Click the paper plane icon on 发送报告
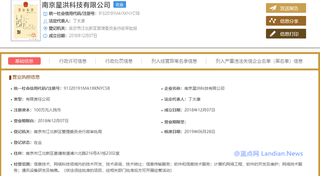 [x=273, y=8]
